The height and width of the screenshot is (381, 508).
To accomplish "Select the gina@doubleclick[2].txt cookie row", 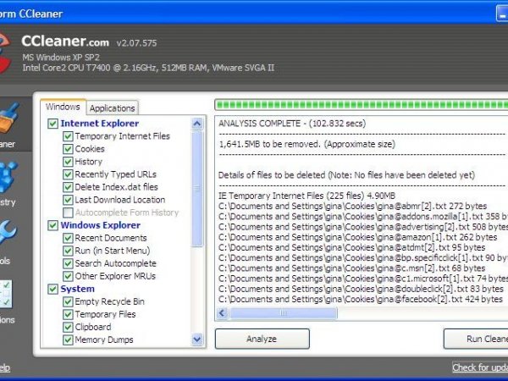I will 361,289.
